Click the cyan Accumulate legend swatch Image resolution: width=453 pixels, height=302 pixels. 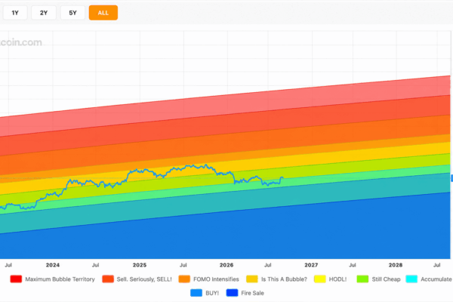[x=411, y=279]
